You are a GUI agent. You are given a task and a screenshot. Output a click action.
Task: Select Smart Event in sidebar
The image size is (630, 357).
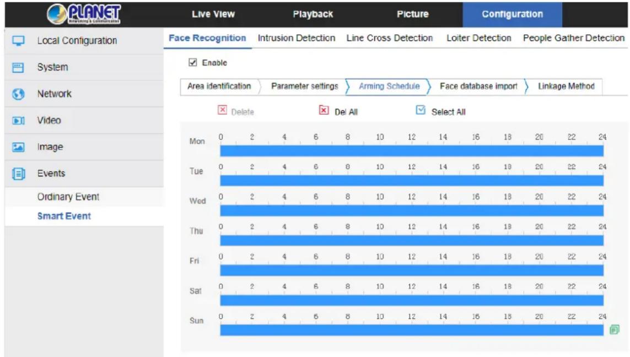tap(64, 216)
